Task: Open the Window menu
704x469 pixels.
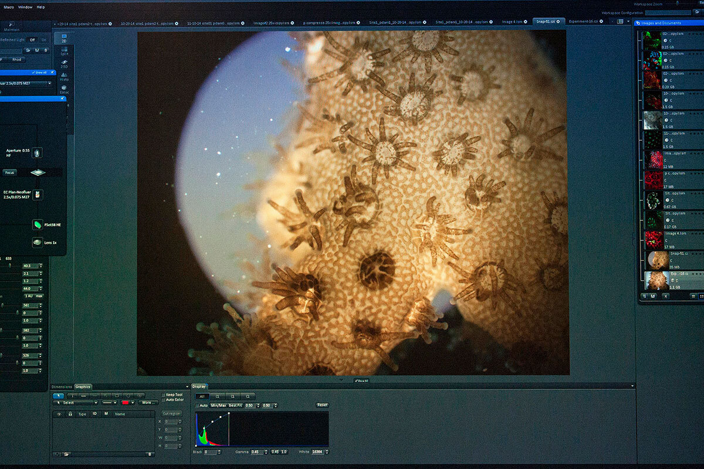Action: point(25,7)
